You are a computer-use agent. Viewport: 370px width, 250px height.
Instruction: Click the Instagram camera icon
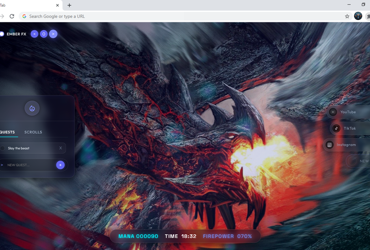coord(329,145)
